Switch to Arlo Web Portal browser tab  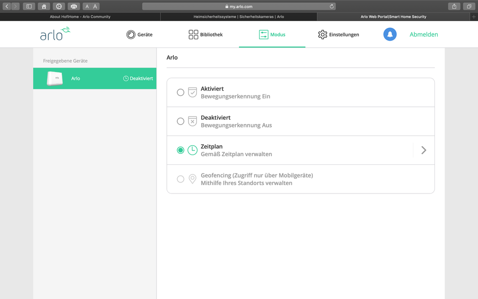(x=393, y=17)
